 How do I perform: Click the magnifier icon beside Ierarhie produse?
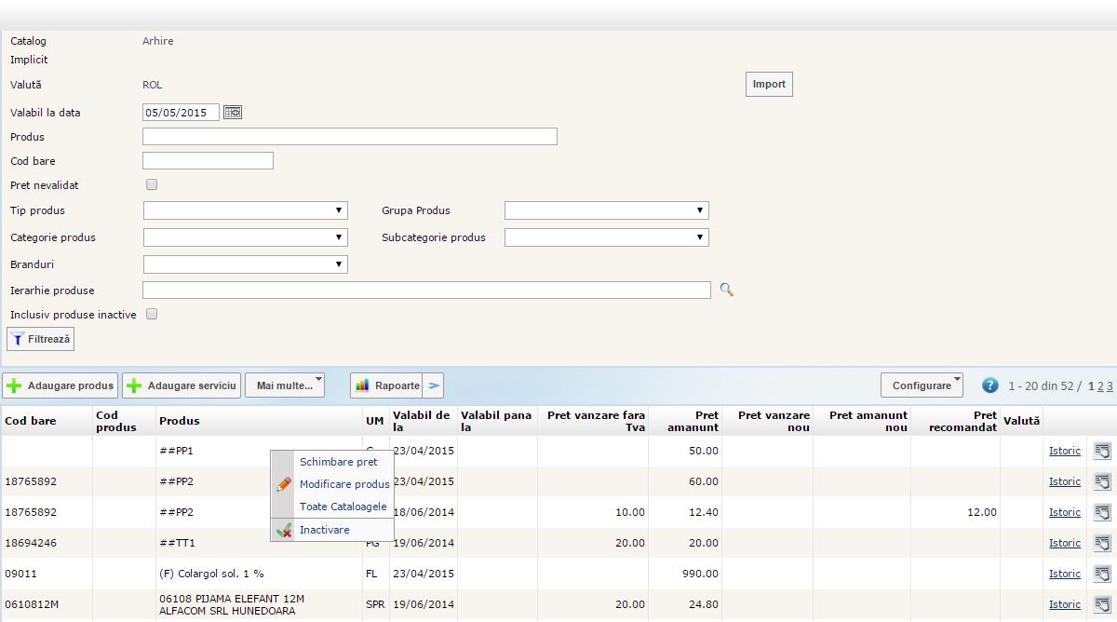point(727,291)
